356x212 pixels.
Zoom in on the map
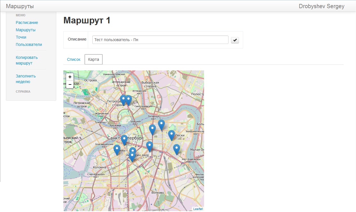70,77
